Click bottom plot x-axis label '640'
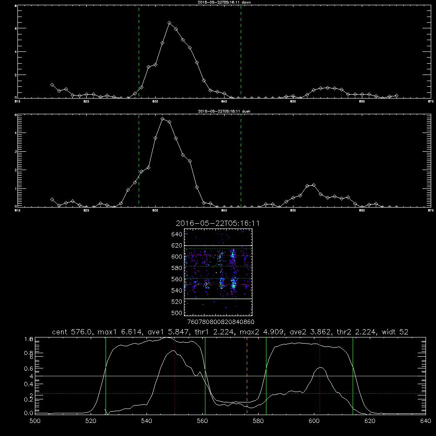The image size is (436, 436). tap(426, 421)
